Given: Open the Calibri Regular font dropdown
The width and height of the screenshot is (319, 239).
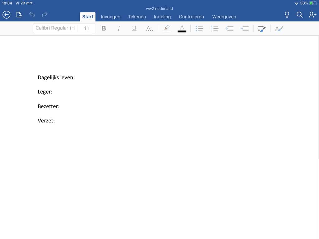Looking at the screenshot, I should (x=55, y=28).
